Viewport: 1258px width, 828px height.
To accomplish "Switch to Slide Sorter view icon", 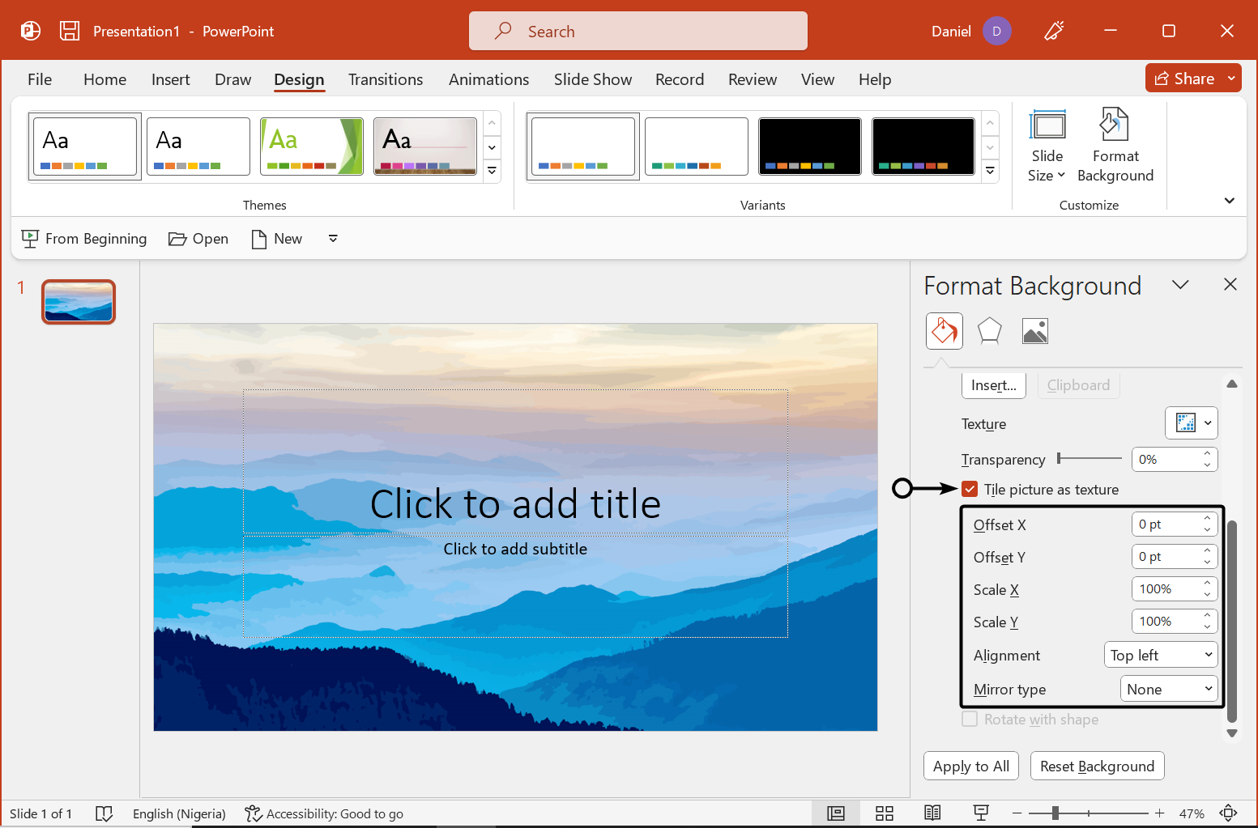I will (x=885, y=813).
